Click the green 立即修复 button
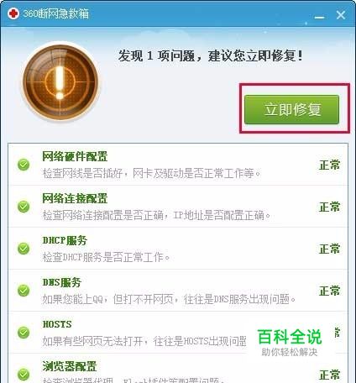Viewport: 356px width, 383px height. click(x=291, y=109)
